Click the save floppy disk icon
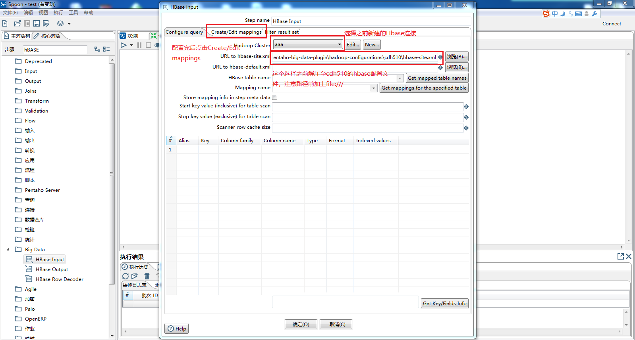The width and height of the screenshot is (635, 340). click(37, 23)
